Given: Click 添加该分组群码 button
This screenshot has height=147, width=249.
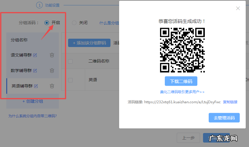Looking at the screenshot, I should [89, 43].
